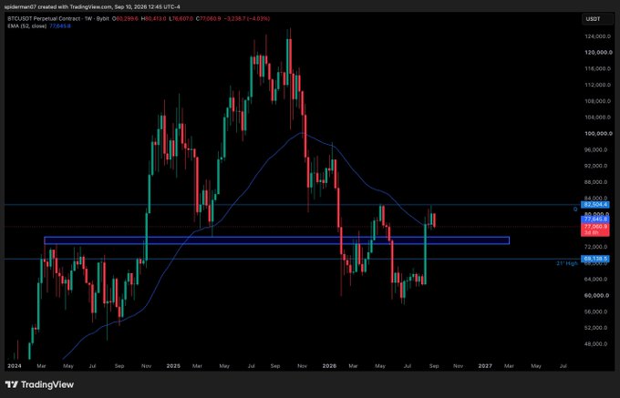620x398 pixels.
Task: Click the 2026 label on time axis
Action: (x=329, y=366)
